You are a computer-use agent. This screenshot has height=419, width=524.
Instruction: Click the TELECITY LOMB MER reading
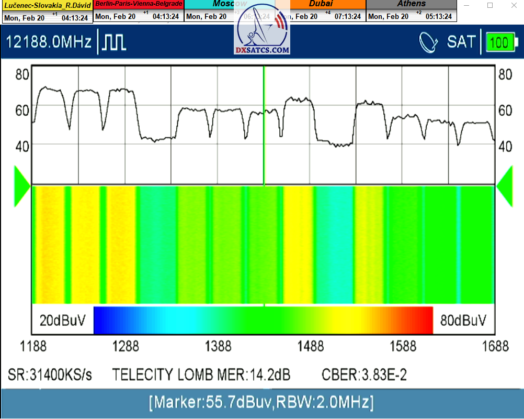(201, 375)
